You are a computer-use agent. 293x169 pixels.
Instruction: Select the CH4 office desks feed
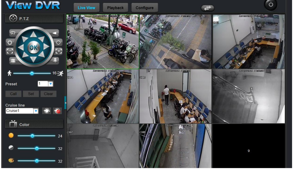103,96
